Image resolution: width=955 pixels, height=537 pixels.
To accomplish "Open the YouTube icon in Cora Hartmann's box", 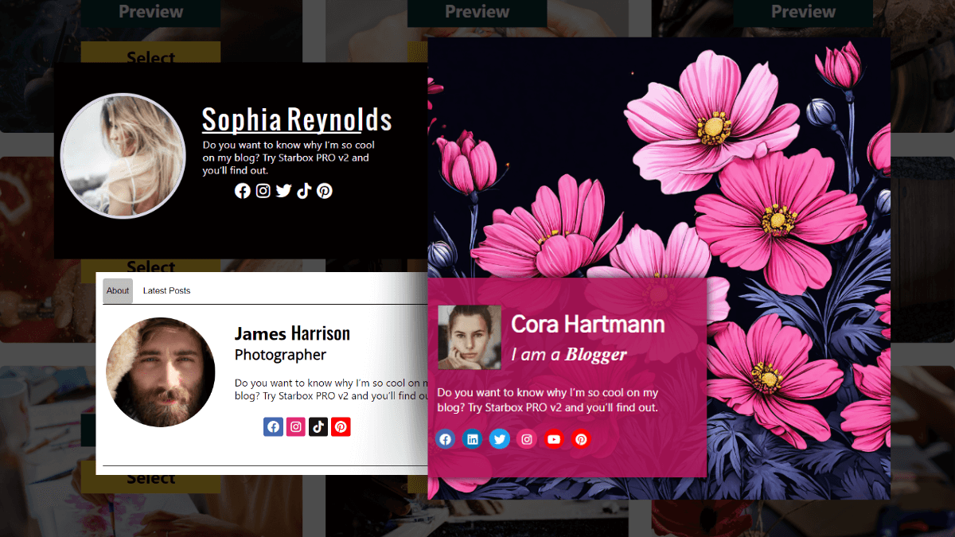I will pyautogui.click(x=553, y=439).
